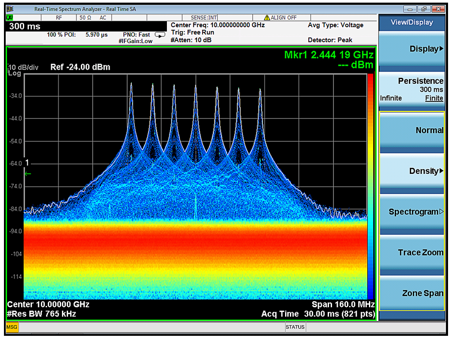Click the Trig: Free Run text
This screenshot has height=338, width=452.
tap(192, 32)
